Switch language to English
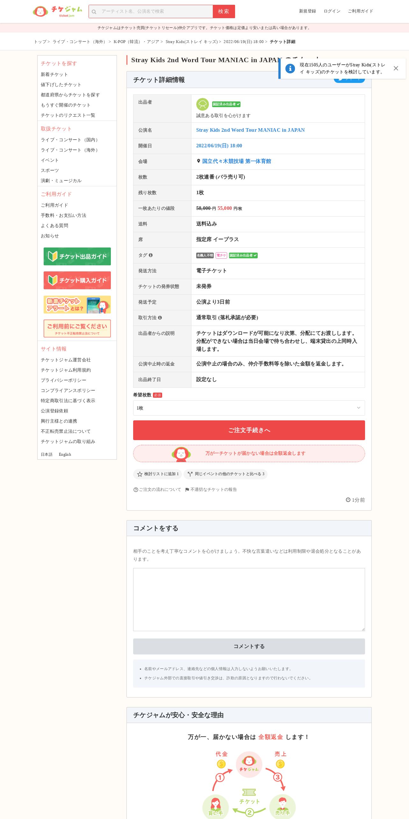The width and height of the screenshot is (409, 819). 65,454
